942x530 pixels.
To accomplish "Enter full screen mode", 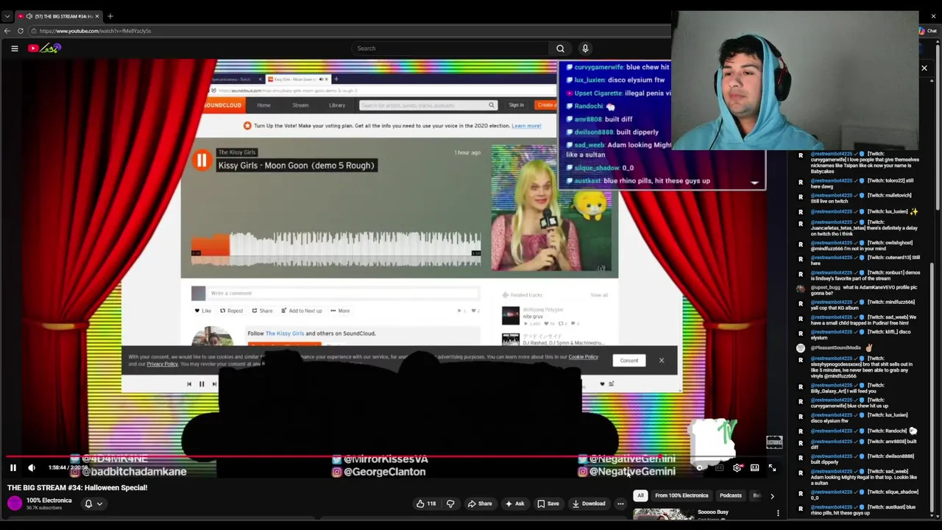I will click(x=772, y=467).
